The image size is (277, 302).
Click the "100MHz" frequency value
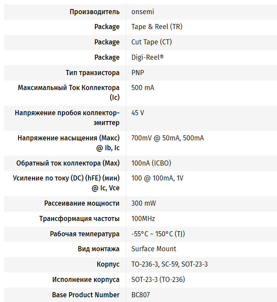143,219
